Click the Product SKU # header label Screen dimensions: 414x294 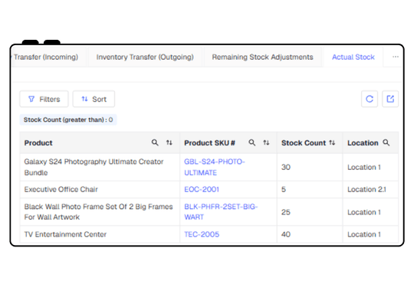click(209, 143)
